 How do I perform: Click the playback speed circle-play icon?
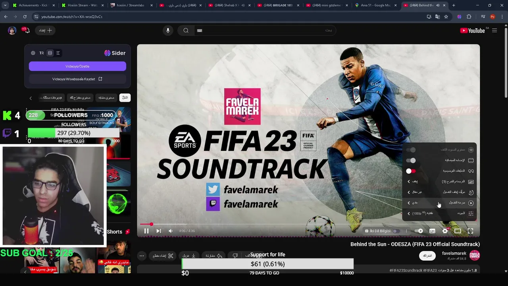471,203
